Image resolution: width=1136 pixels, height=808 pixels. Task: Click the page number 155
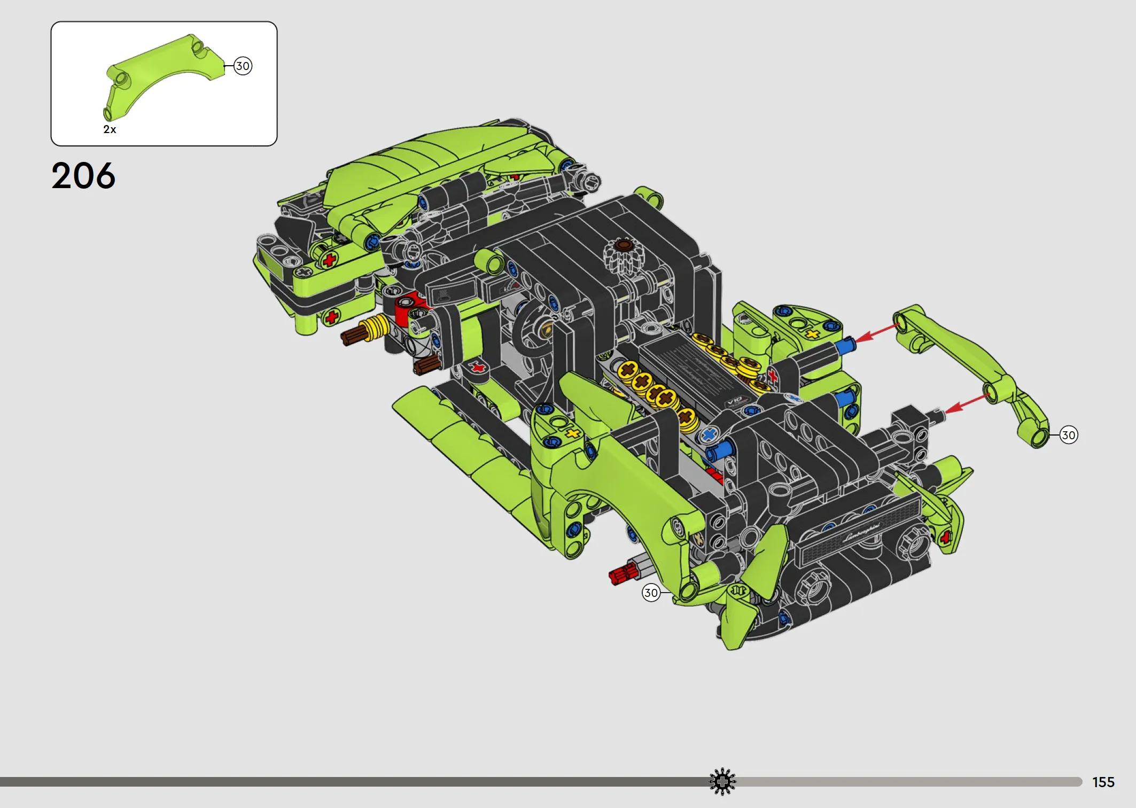[1103, 782]
